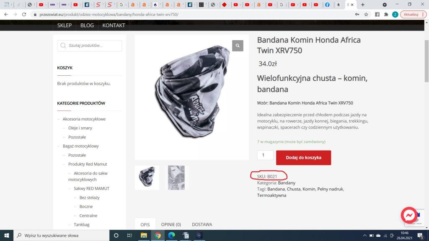Show hidden system tray icons

click(364, 236)
